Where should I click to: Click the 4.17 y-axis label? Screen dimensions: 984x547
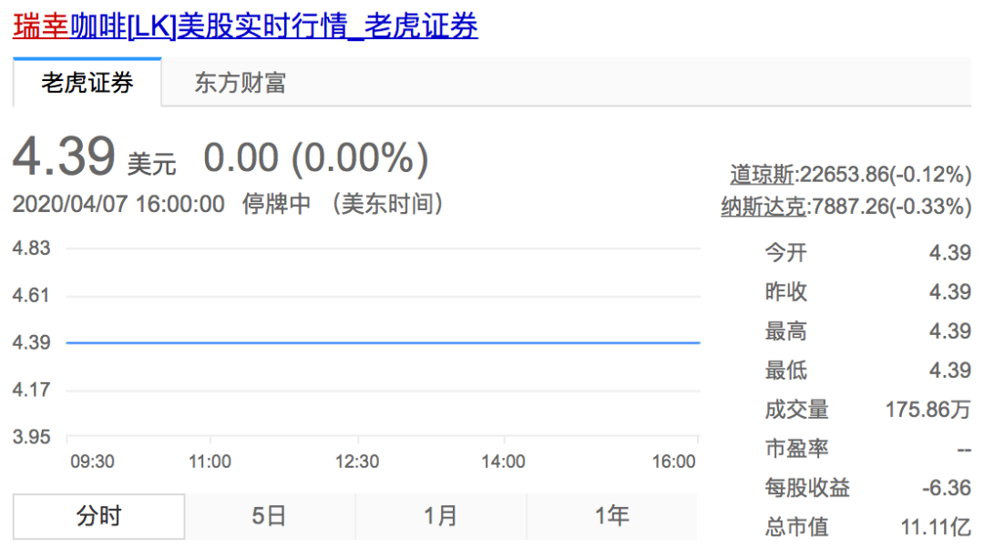pyautogui.click(x=31, y=390)
